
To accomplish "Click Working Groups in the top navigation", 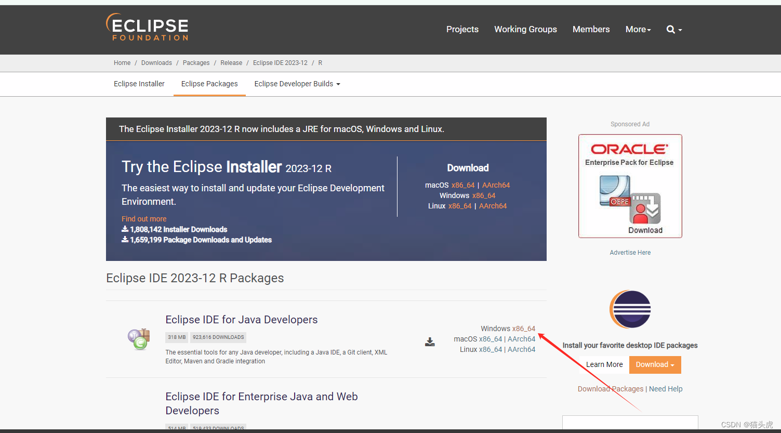I will [525, 29].
